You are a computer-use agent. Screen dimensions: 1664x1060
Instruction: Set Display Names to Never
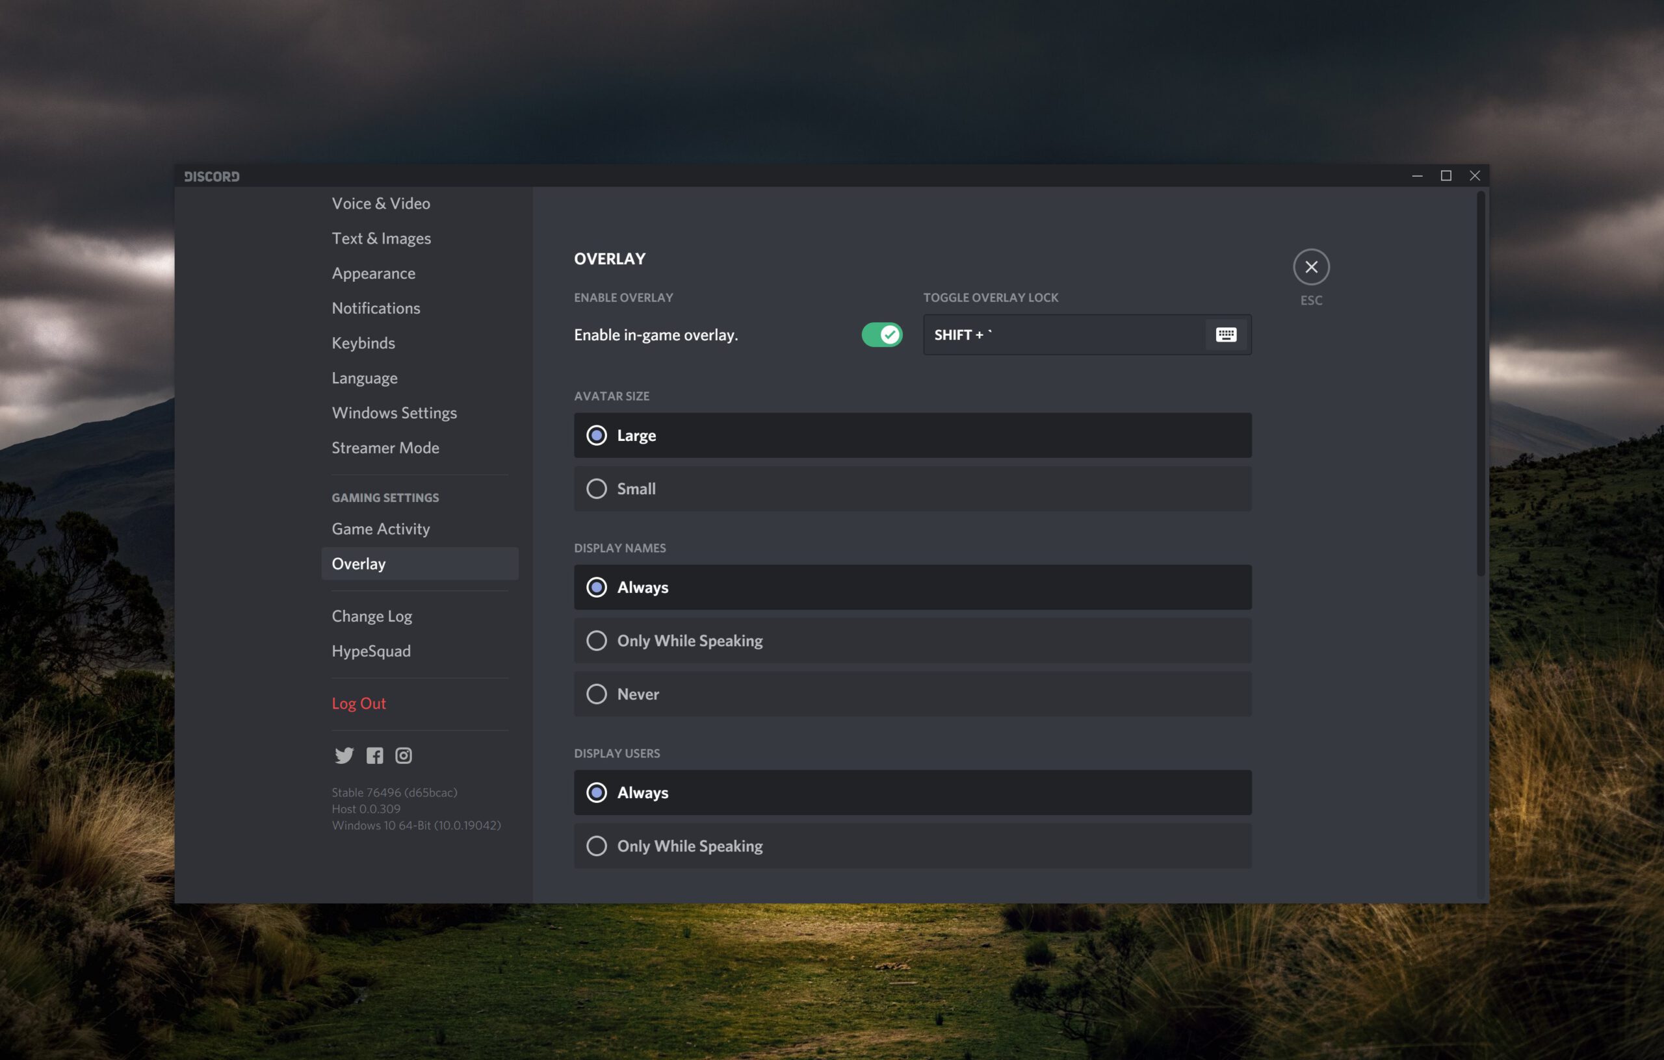(x=912, y=694)
